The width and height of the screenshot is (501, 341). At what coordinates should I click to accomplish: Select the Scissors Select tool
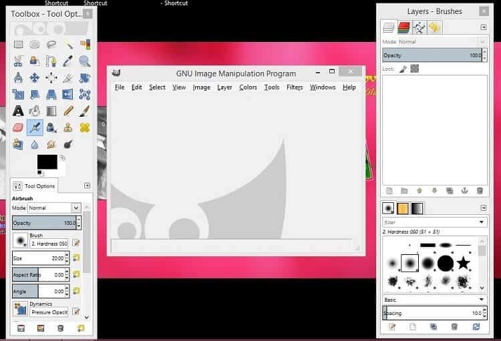(x=19, y=61)
